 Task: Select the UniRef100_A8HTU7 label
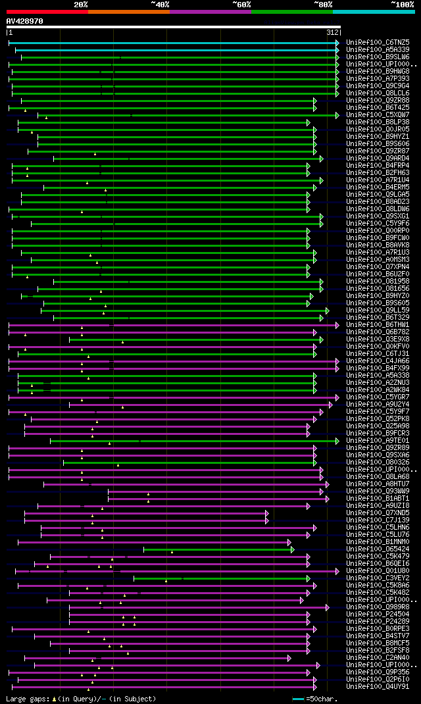tap(378, 484)
